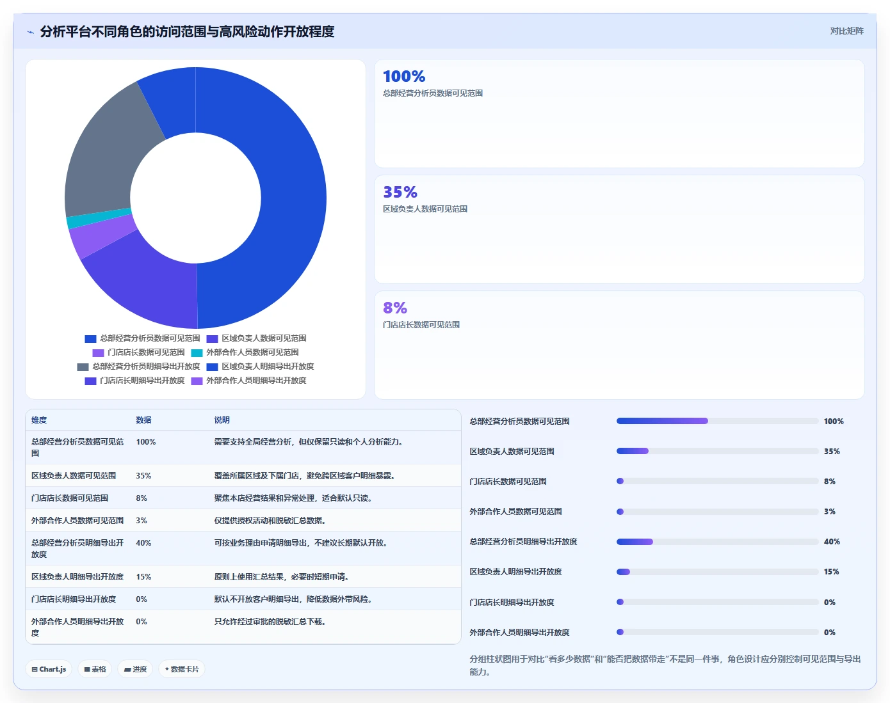
Task: Click the 数据 column header
Action: point(143,420)
